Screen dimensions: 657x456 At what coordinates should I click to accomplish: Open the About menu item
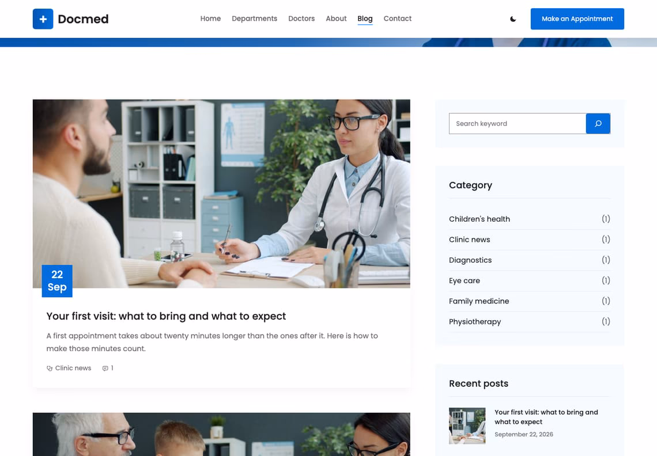point(336,18)
